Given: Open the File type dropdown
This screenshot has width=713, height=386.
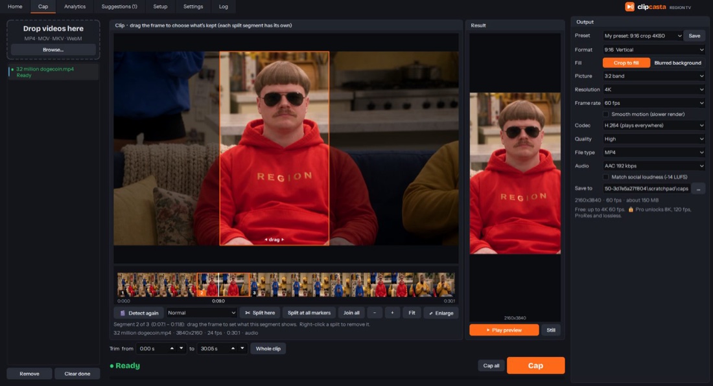Looking at the screenshot, I should [x=654, y=152].
